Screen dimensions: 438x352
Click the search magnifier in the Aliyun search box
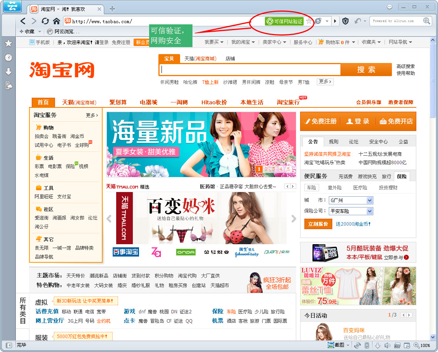[x=426, y=21]
